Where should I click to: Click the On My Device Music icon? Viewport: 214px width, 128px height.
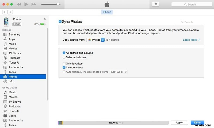click(5, 92)
